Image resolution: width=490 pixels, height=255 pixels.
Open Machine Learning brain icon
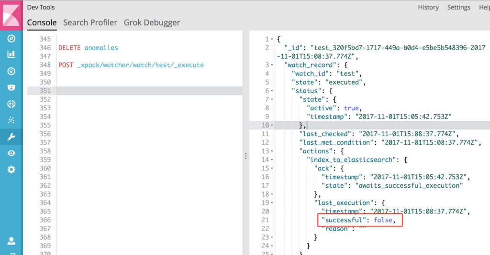click(11, 104)
